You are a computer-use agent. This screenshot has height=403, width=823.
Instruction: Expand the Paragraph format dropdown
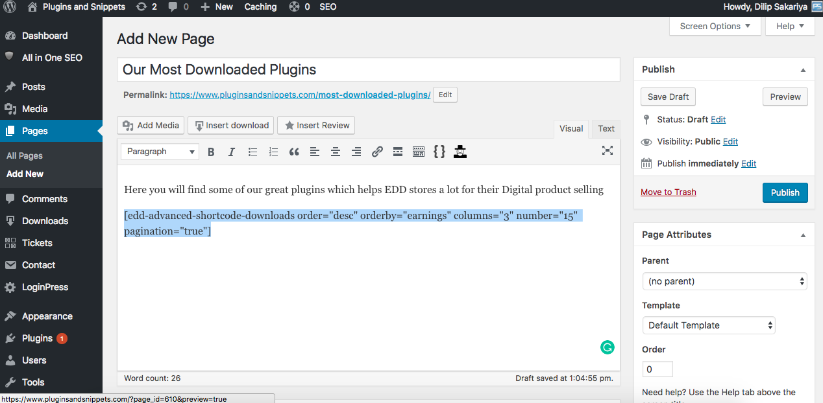tap(160, 152)
